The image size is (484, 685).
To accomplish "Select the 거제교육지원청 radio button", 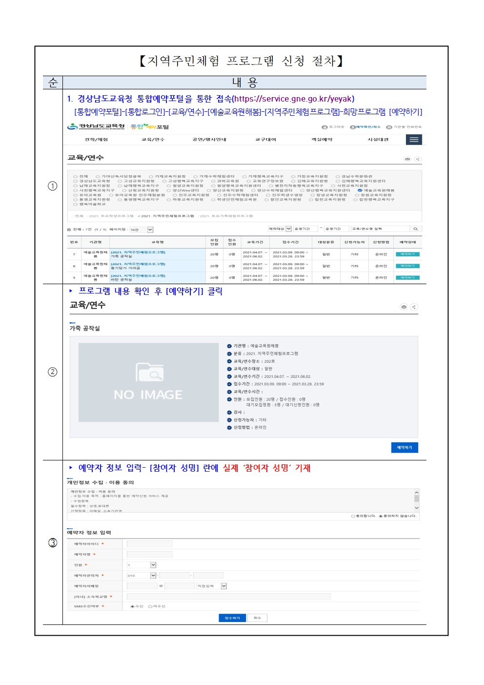I will (x=151, y=176).
